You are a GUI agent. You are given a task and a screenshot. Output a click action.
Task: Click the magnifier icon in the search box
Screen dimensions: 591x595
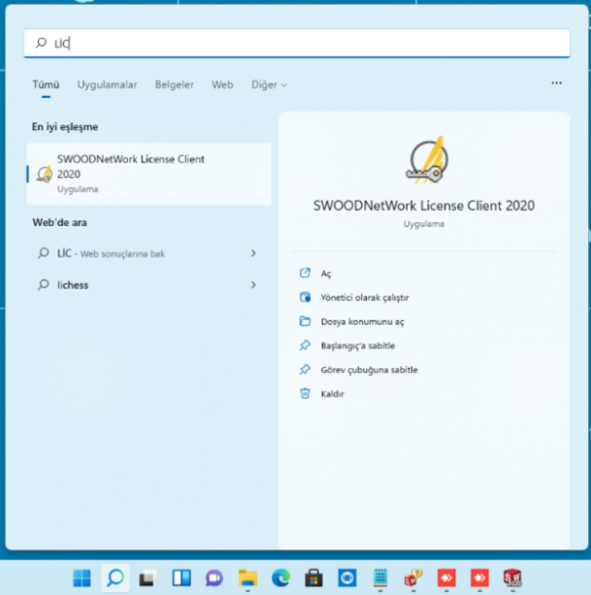tap(41, 43)
